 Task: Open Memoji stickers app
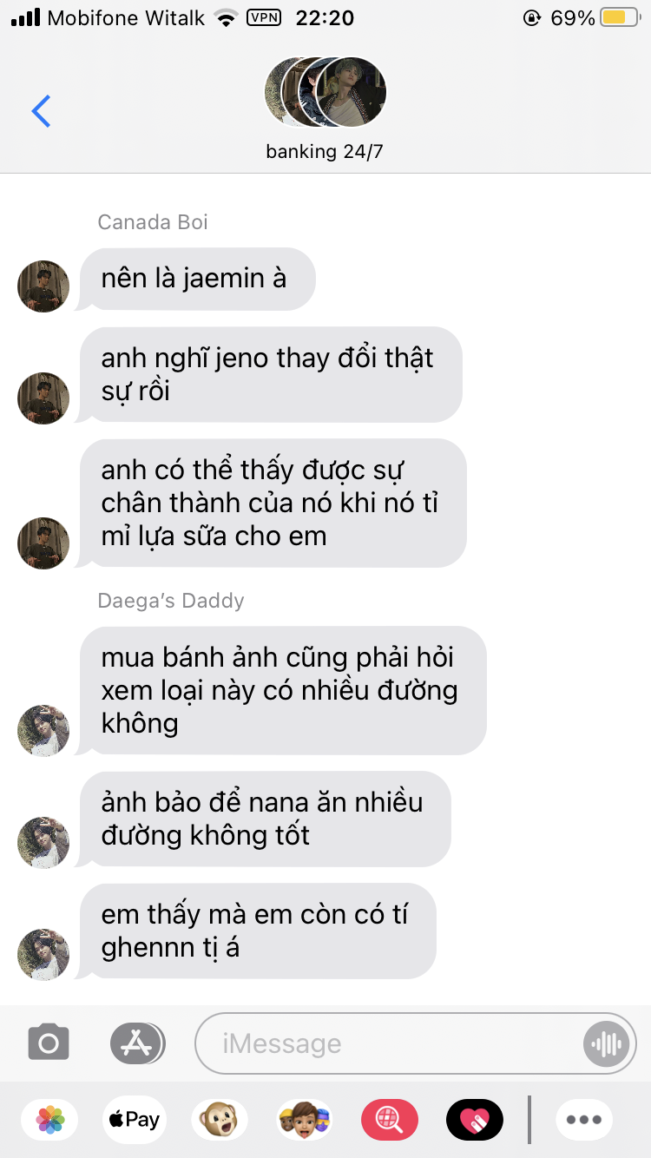point(305,1120)
